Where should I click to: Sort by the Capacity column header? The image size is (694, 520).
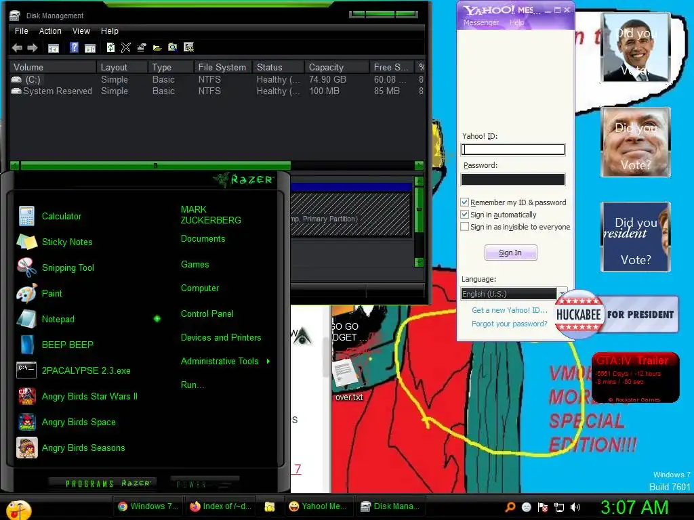click(x=336, y=67)
